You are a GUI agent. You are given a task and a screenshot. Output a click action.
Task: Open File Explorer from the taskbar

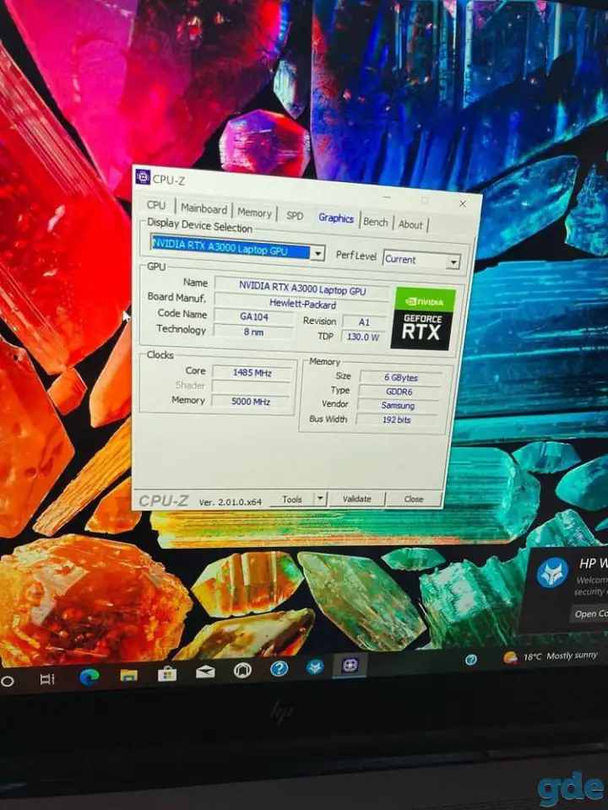pyautogui.click(x=128, y=675)
